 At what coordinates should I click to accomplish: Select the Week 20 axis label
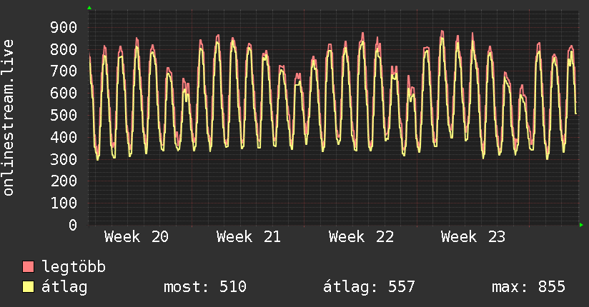[137, 237]
